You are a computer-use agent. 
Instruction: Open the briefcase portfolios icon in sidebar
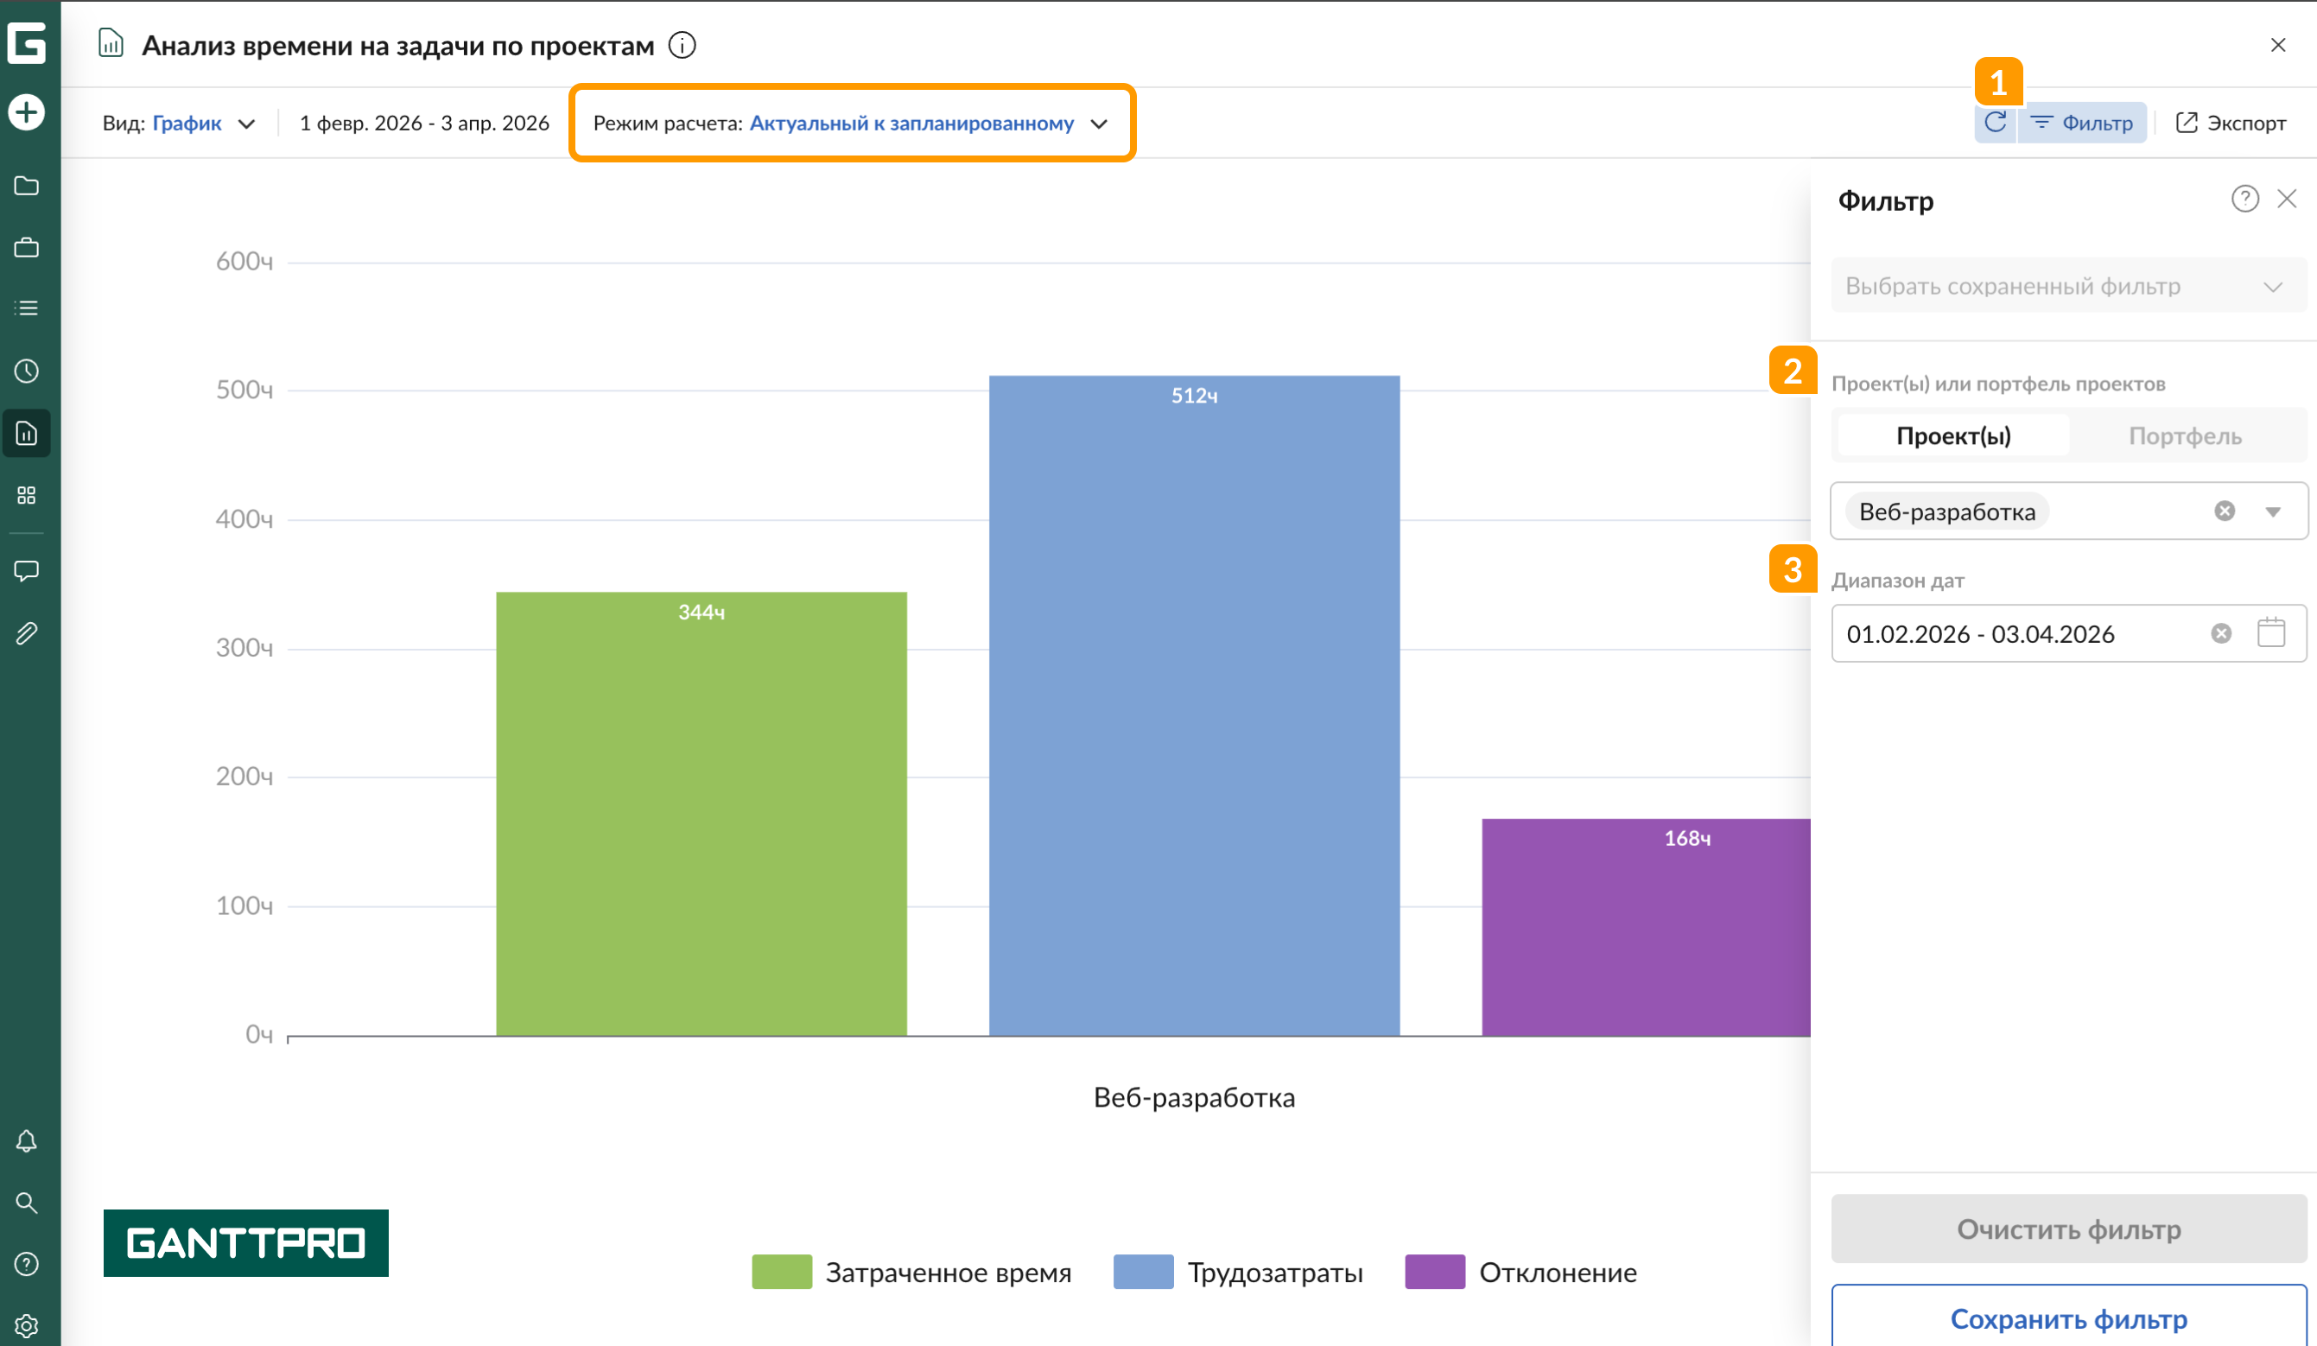pos(27,247)
